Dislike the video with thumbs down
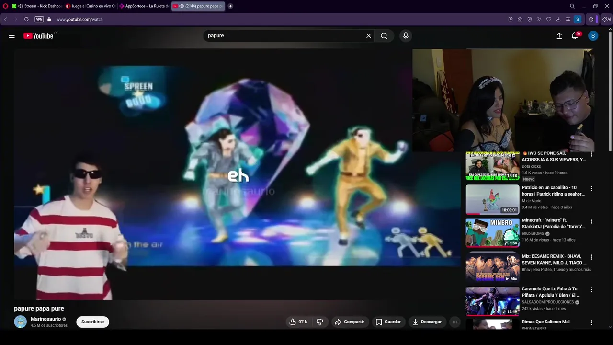Screen dimensions: 613x345 click(x=320, y=322)
